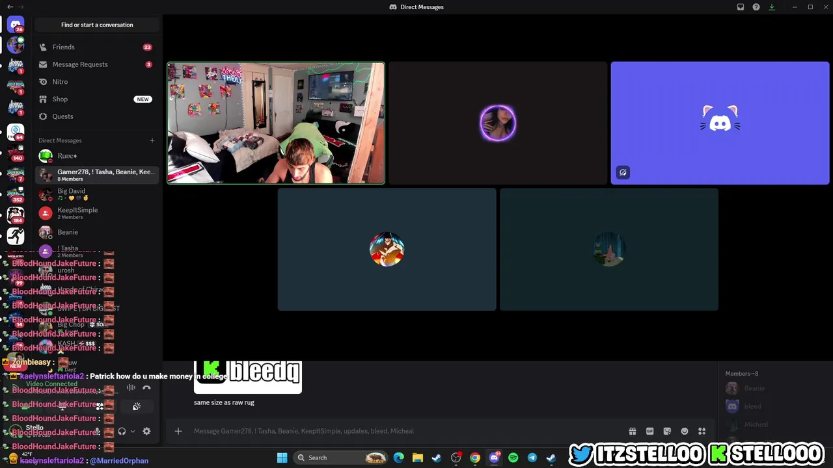Screen dimensions: 833x468
Task: Start an activity from voice panel
Action: [x=100, y=407]
